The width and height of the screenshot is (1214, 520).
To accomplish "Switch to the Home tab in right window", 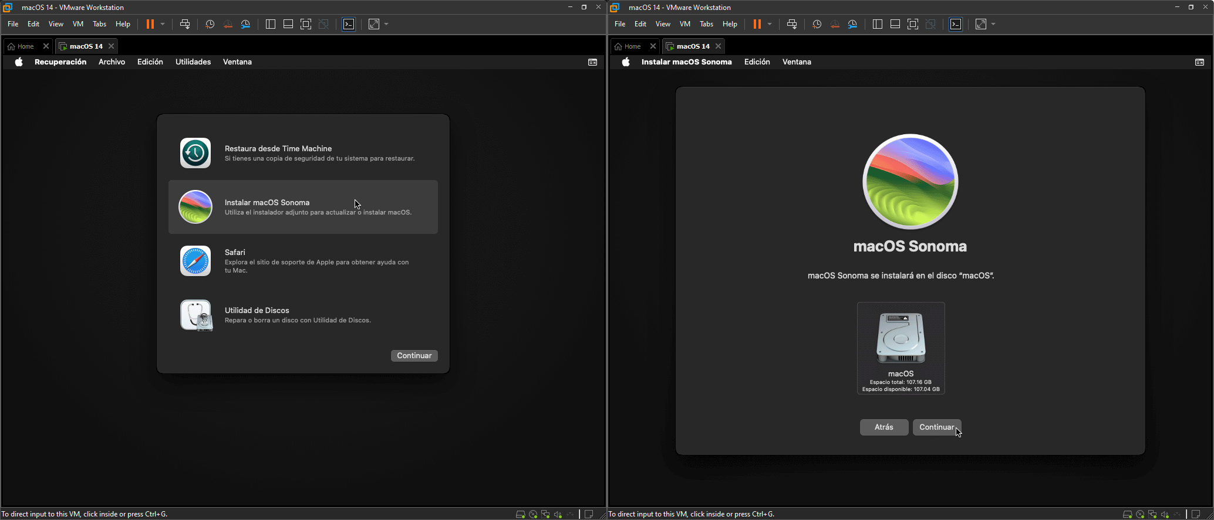I will pyautogui.click(x=628, y=46).
